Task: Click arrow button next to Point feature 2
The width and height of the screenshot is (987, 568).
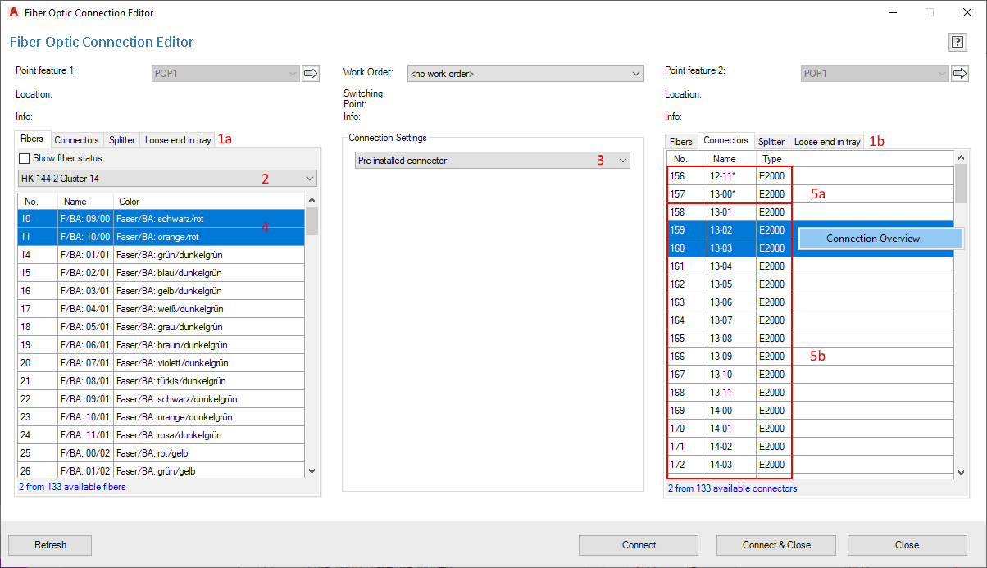Action: (x=960, y=74)
